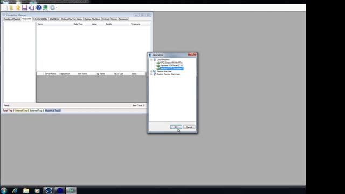
Task: Click the Tag Name column header
Action: pyautogui.click(x=100, y=74)
